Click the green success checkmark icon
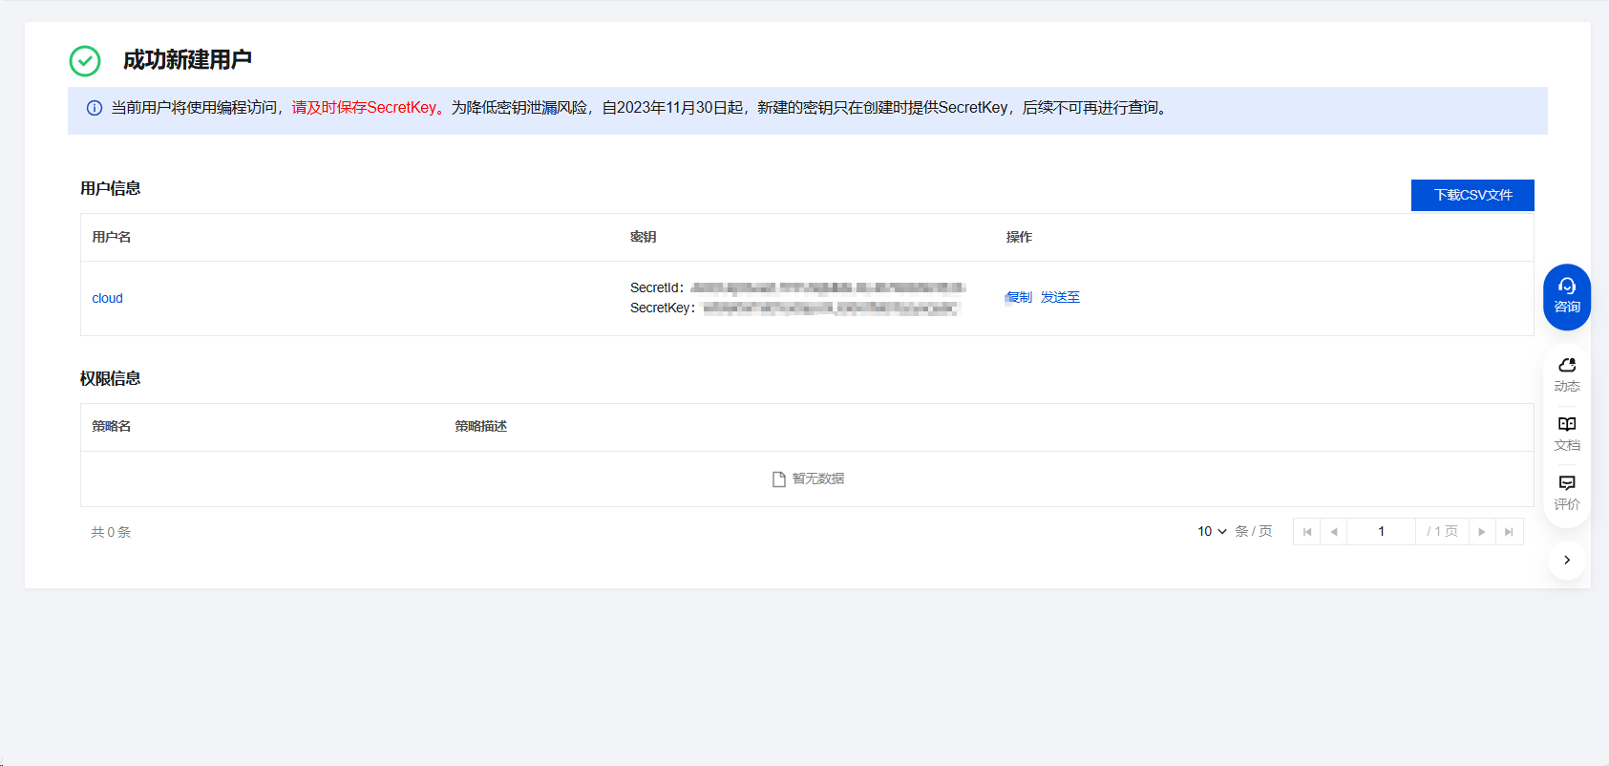The width and height of the screenshot is (1609, 766). click(85, 61)
